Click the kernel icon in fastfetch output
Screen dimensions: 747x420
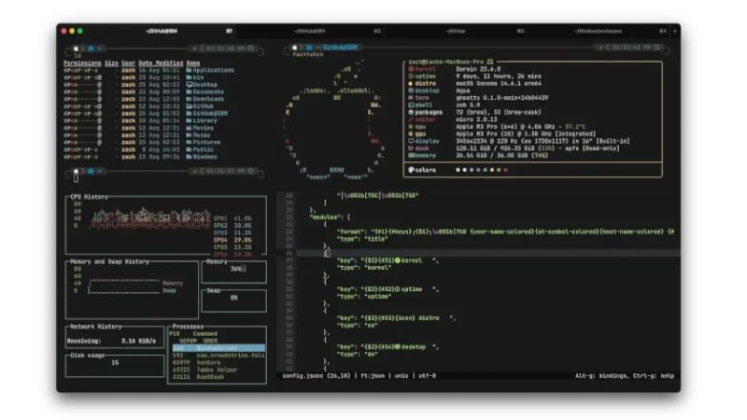pyautogui.click(x=411, y=69)
